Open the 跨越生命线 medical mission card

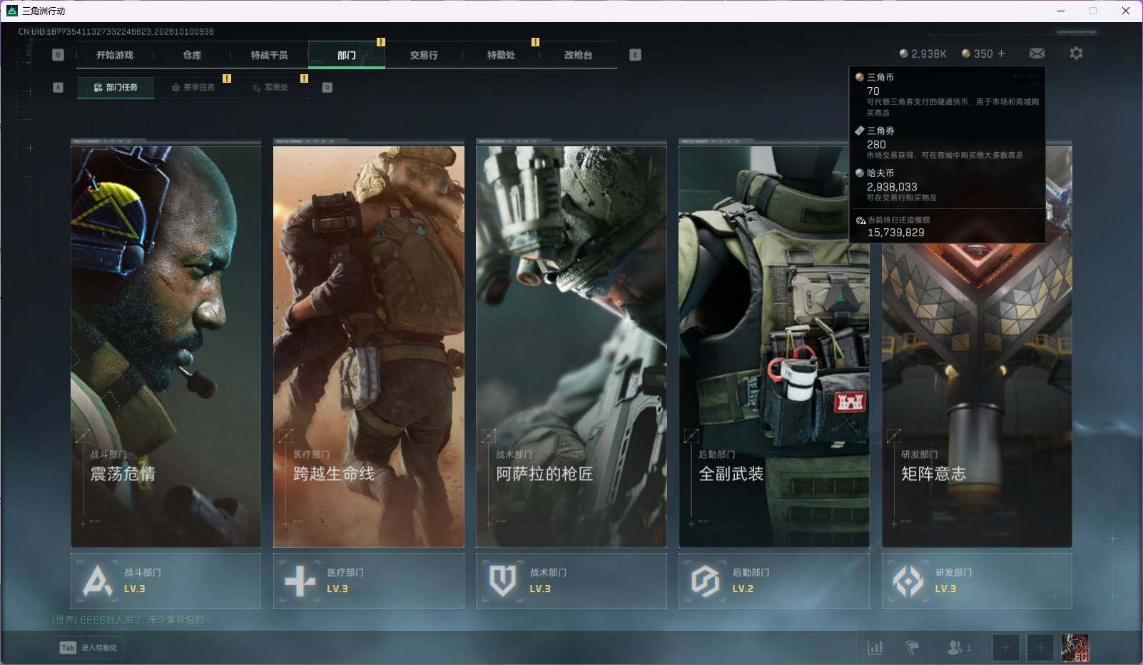pyautogui.click(x=369, y=344)
